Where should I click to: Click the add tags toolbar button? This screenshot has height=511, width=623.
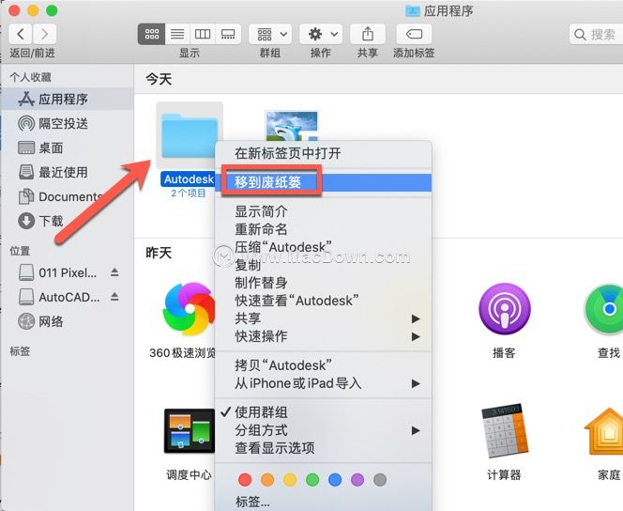[414, 34]
